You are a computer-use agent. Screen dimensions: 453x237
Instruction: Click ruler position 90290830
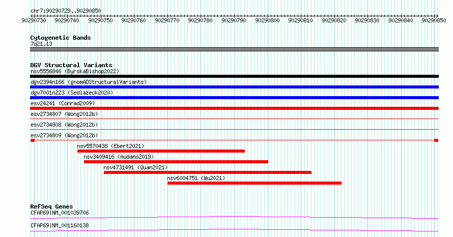pyautogui.click(x=367, y=20)
